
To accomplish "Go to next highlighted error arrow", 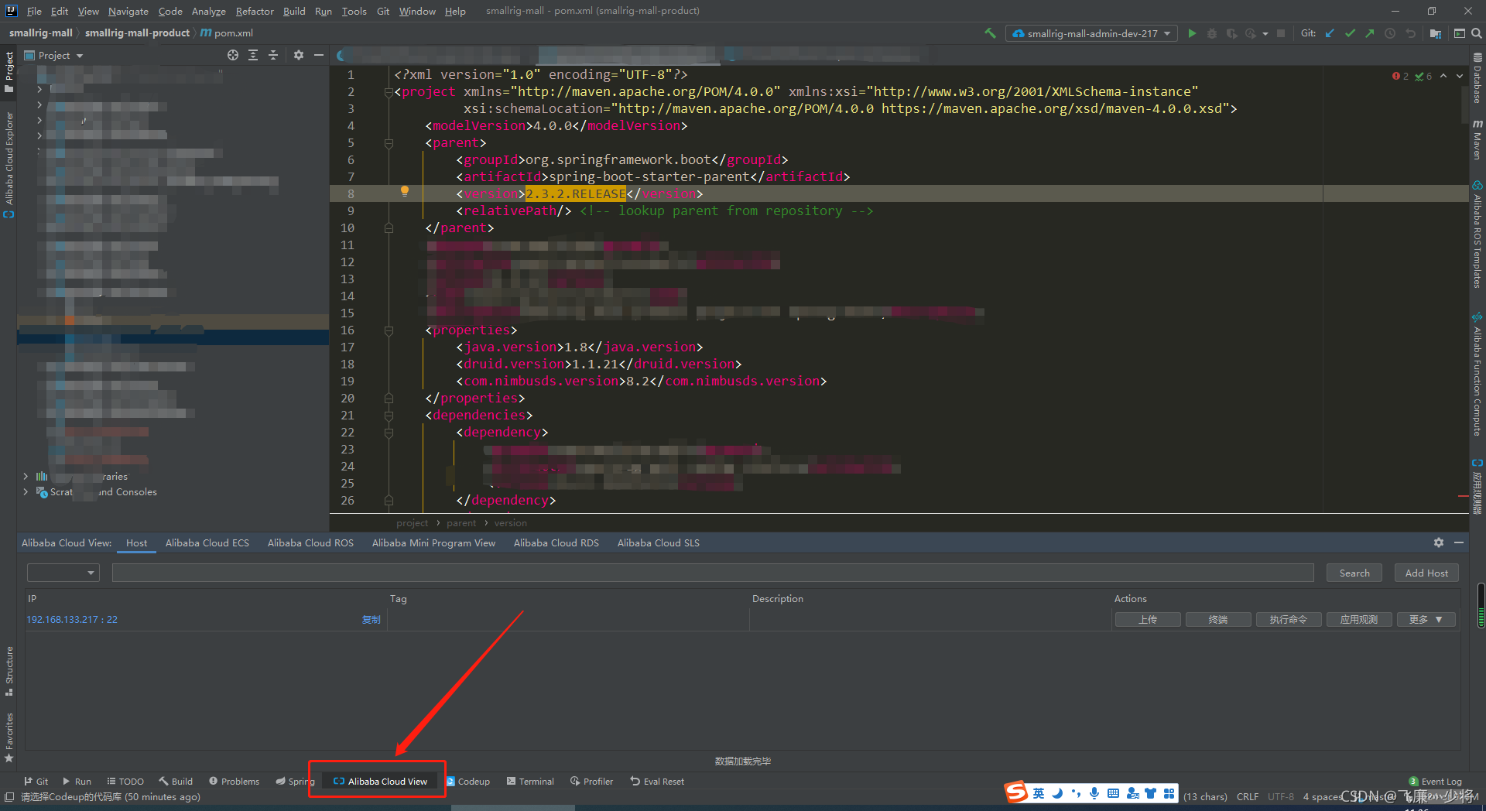I will [x=1460, y=76].
